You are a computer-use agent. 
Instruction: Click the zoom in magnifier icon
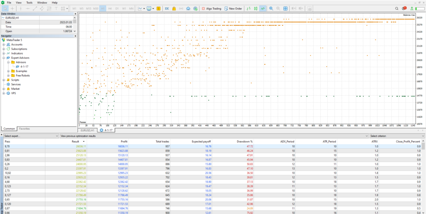[271, 8]
